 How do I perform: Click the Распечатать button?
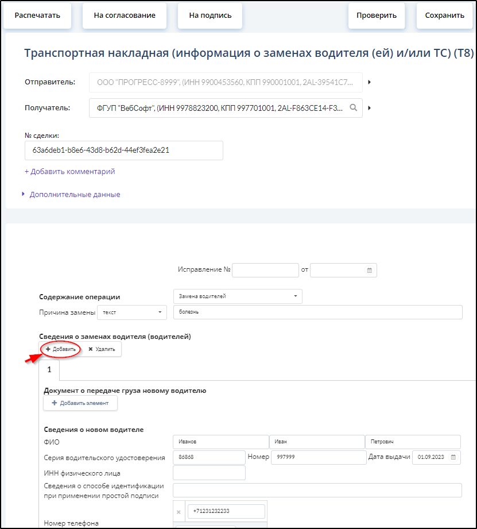tap(37, 15)
